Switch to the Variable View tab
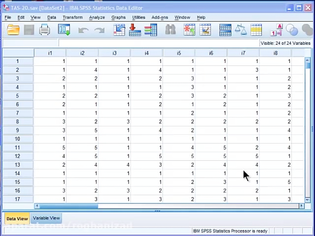The image size is (315, 236). click(x=46, y=218)
